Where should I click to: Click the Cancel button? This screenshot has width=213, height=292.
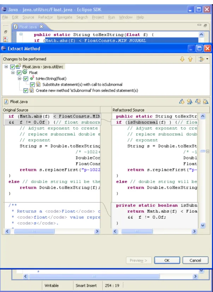195,260
